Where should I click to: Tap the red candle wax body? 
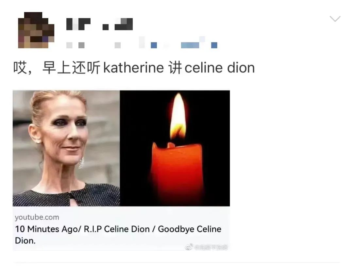[x=177, y=172]
